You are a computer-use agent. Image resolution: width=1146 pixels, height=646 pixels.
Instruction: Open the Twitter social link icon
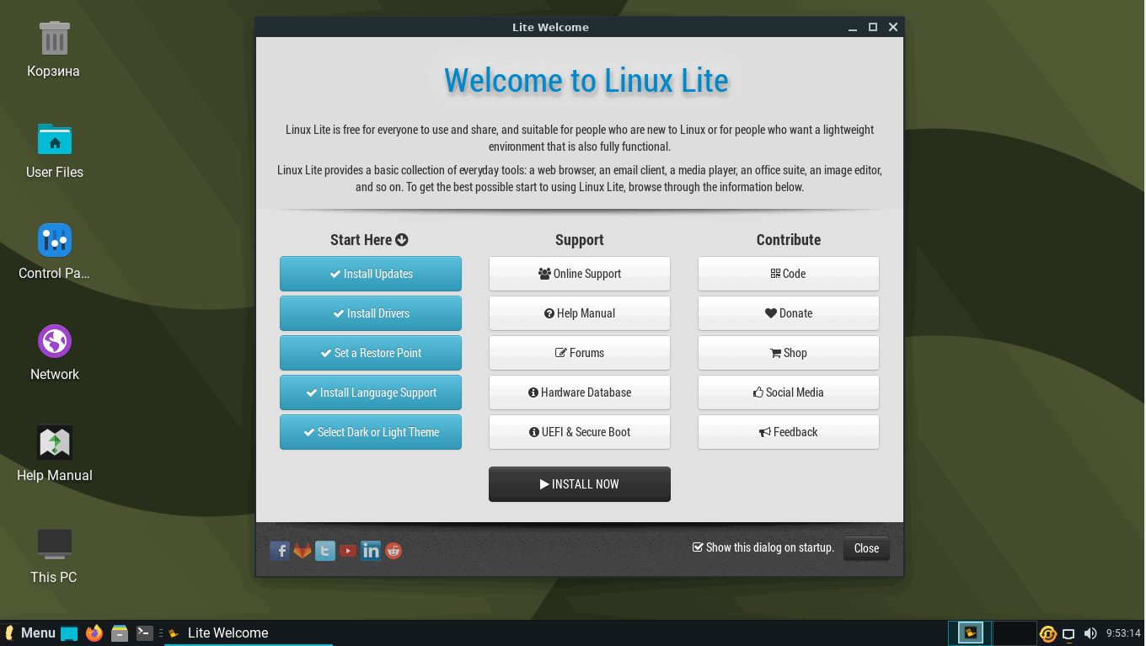click(x=325, y=551)
